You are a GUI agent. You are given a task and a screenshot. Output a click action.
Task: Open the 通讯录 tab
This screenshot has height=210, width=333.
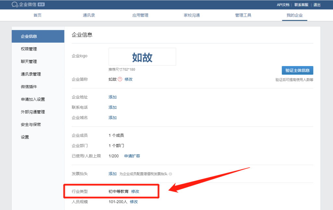click(89, 15)
